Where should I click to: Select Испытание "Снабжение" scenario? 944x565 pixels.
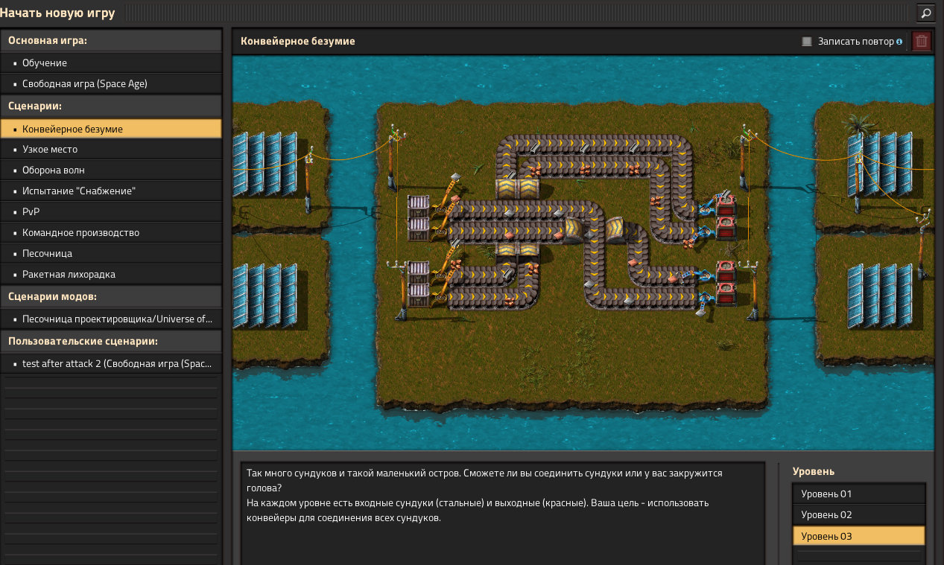[x=112, y=191]
